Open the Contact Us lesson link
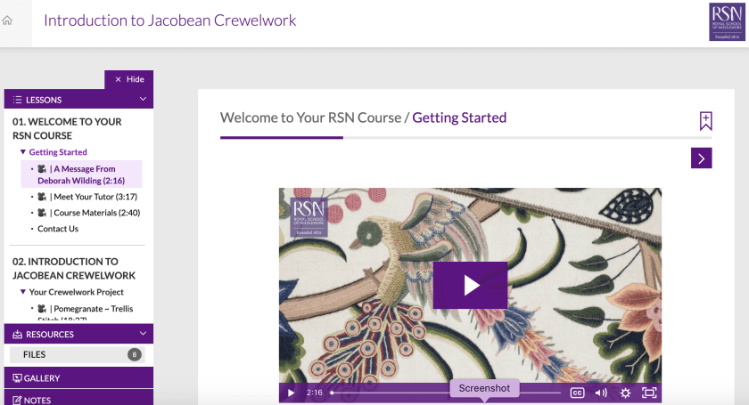Viewport: 749px width, 405px height. click(x=58, y=229)
